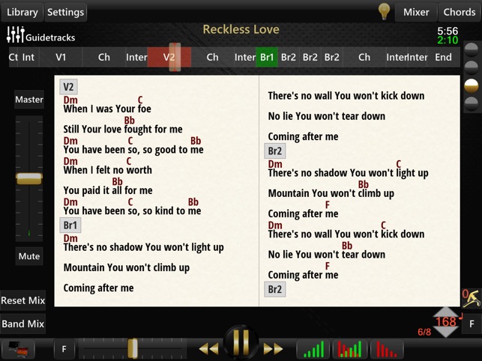
Task: Jump to the Ct count-in section
Action: (13, 57)
